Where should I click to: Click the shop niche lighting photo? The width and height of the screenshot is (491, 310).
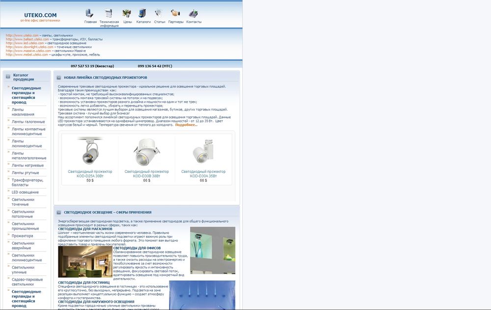point(213,251)
